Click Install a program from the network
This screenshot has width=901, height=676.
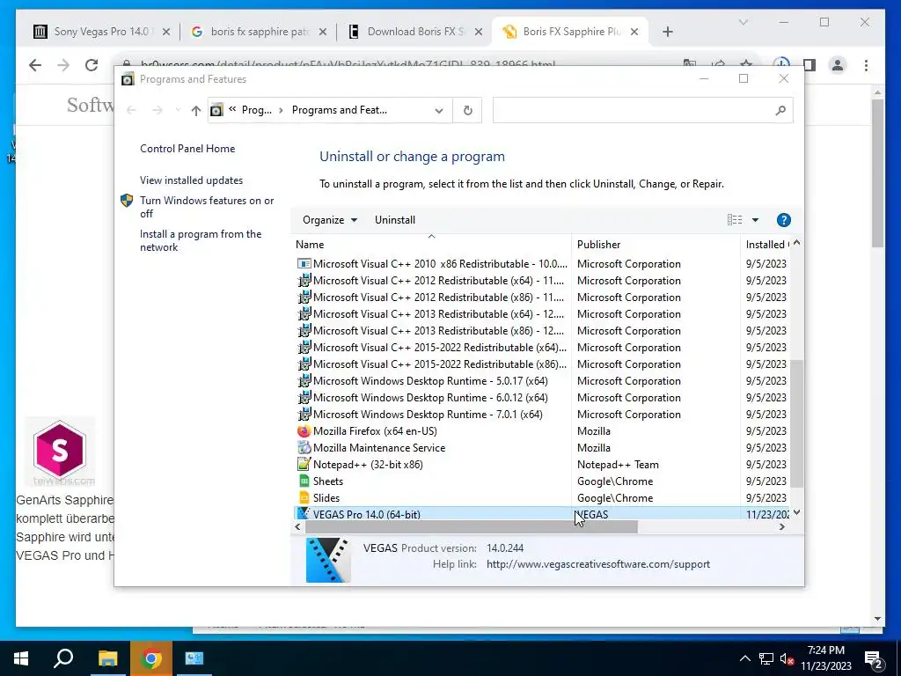201,241
